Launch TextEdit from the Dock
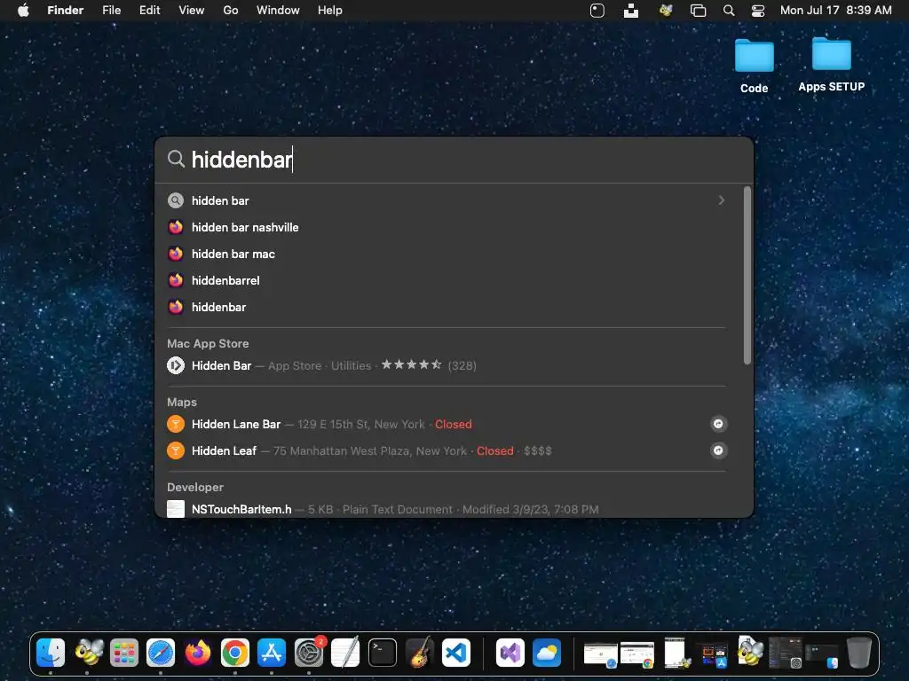The width and height of the screenshot is (909, 681). coord(345,654)
